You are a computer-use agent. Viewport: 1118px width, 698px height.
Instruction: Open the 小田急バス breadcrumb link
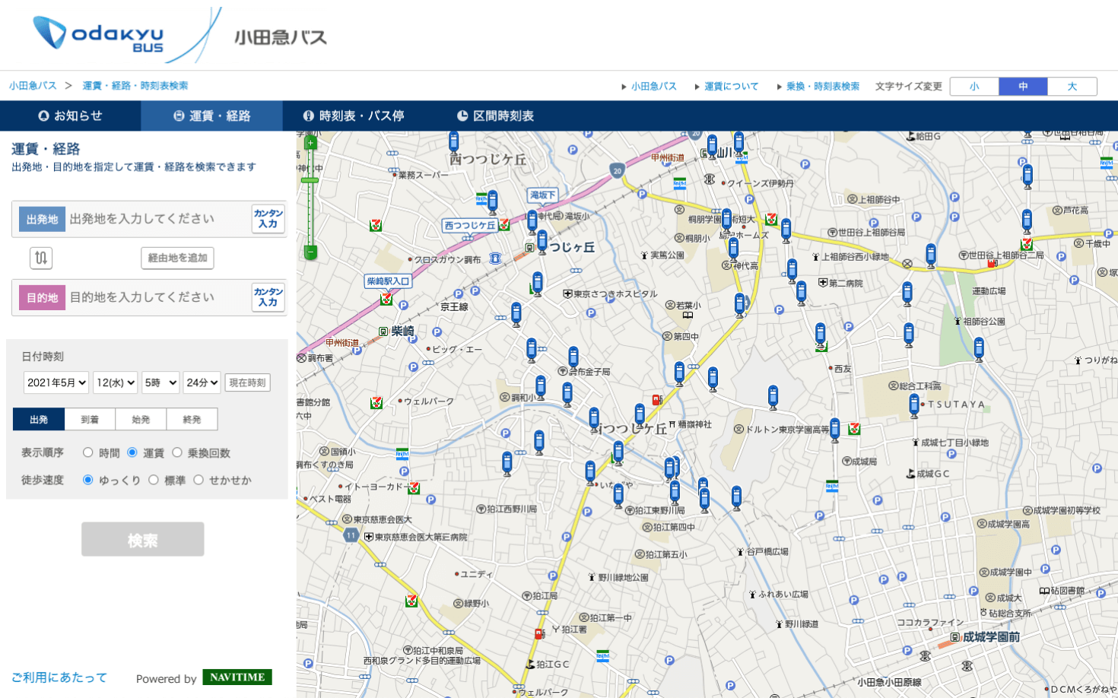(x=33, y=86)
